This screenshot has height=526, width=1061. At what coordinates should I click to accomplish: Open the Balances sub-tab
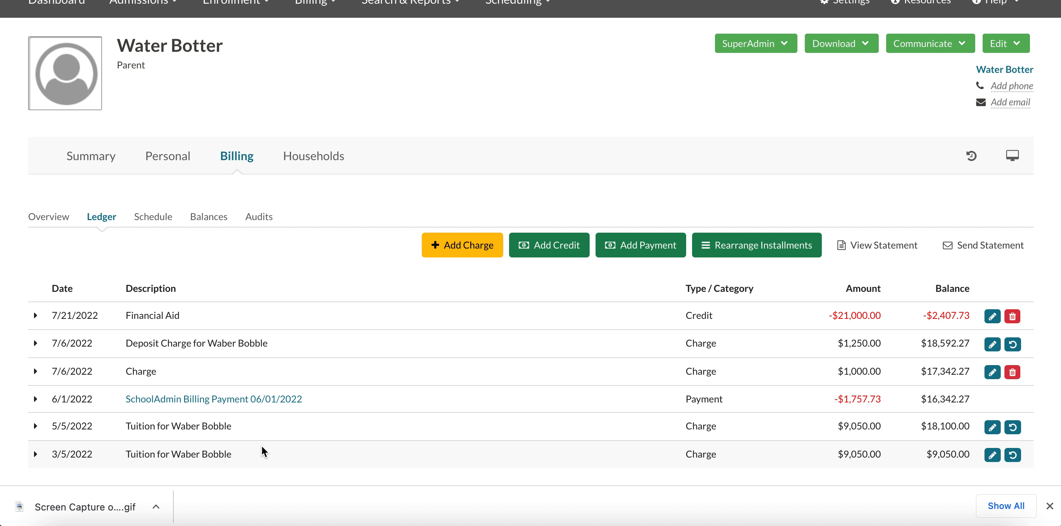pyautogui.click(x=209, y=216)
